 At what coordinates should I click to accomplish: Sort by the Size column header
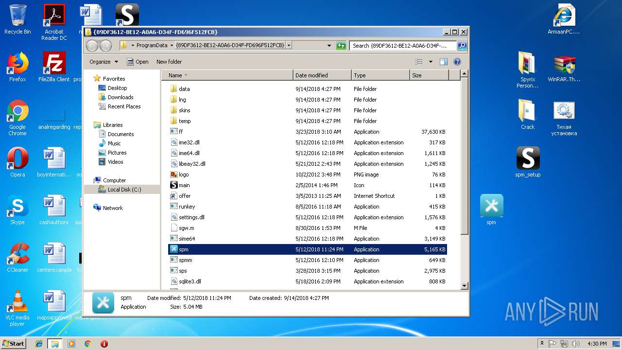point(429,75)
